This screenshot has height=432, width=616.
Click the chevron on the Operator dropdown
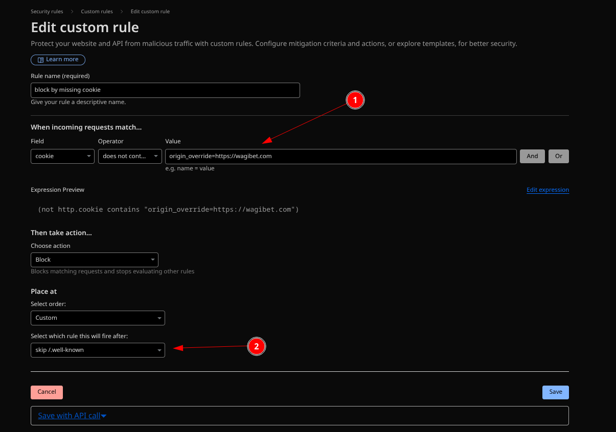[156, 156]
